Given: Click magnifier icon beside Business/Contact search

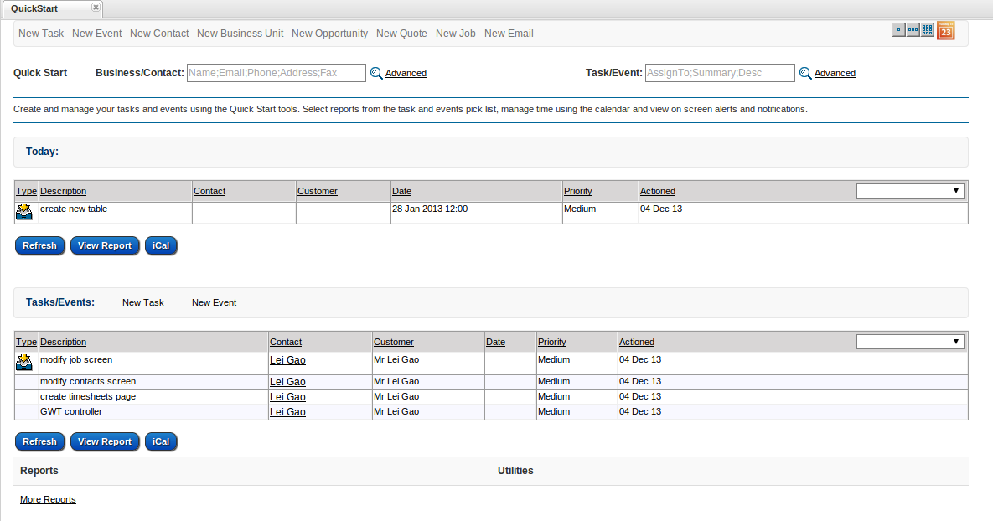Looking at the screenshot, I should point(376,74).
